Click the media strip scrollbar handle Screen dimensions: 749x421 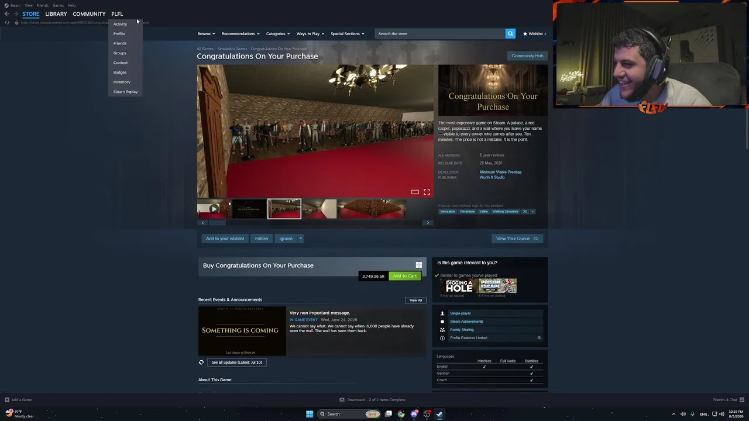click(x=217, y=223)
